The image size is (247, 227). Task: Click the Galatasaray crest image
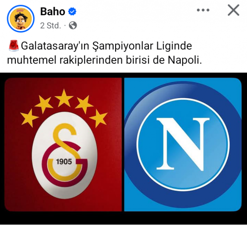63,145
